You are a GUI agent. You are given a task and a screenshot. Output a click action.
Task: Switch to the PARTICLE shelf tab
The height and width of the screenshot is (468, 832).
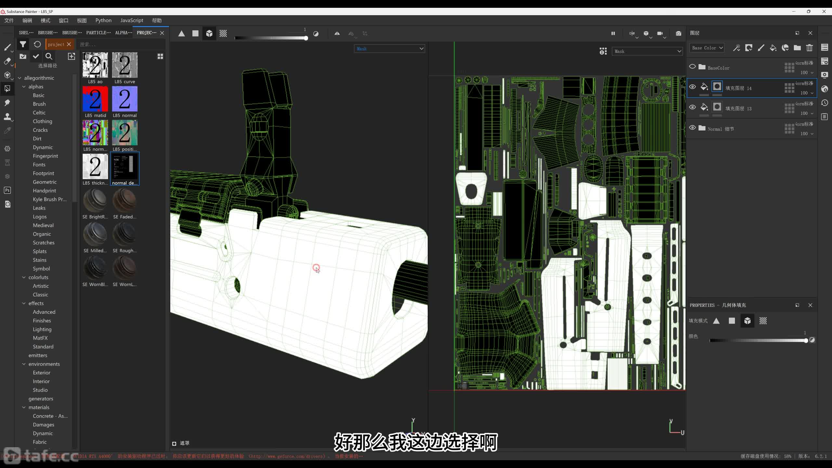(x=98, y=32)
